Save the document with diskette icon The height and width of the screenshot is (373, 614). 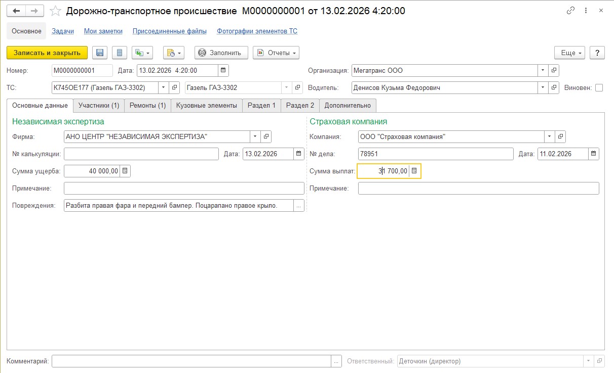click(99, 53)
